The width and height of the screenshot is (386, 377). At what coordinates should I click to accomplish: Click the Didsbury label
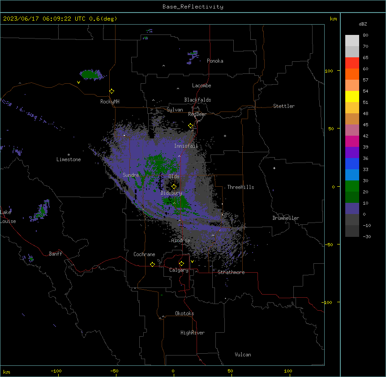tap(172, 193)
